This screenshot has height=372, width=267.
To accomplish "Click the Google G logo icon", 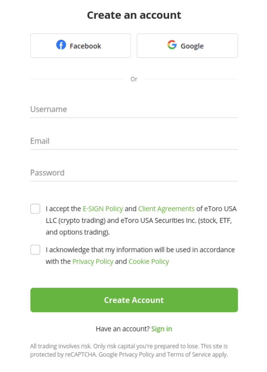I will (x=172, y=45).
